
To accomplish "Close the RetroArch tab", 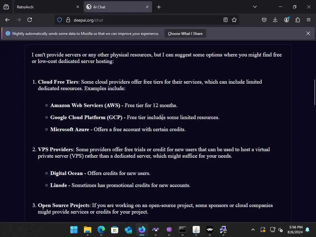I will pos(78,7).
